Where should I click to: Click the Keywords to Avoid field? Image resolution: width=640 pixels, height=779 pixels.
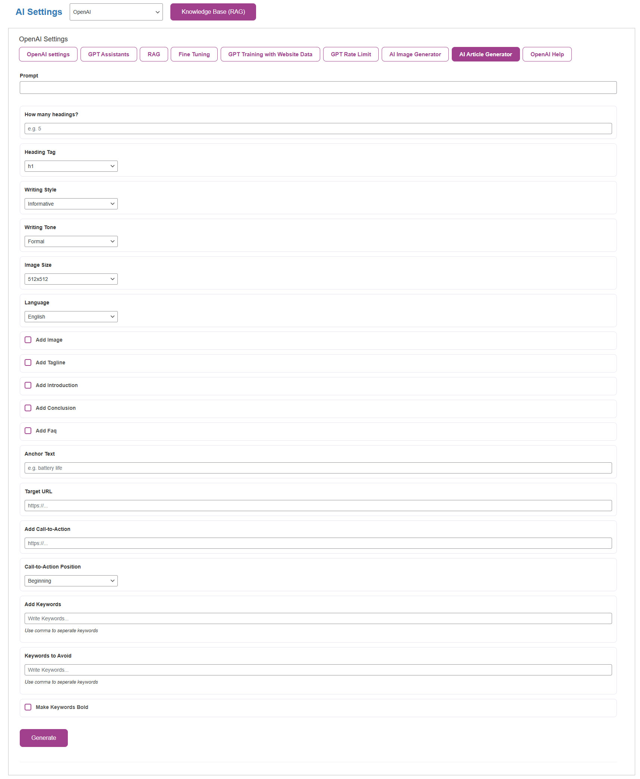click(318, 670)
